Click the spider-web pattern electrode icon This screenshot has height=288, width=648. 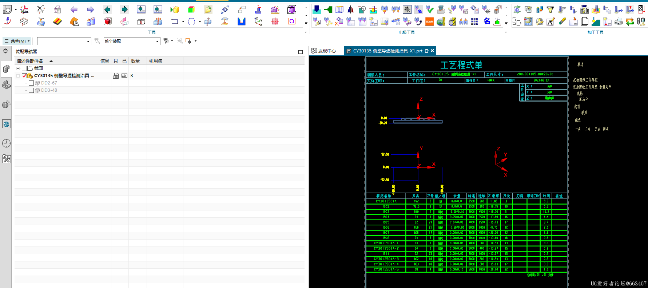pos(407,10)
